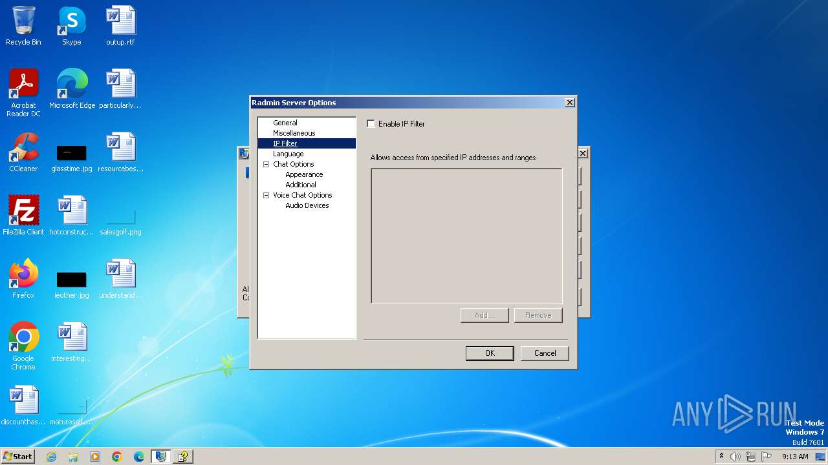Image resolution: width=828 pixels, height=465 pixels.
Task: Open the particularly… Word document
Action: 120,88
